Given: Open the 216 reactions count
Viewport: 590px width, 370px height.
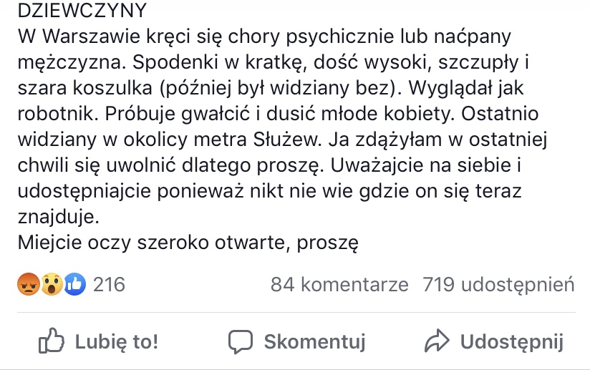Looking at the screenshot, I should [x=109, y=284].
